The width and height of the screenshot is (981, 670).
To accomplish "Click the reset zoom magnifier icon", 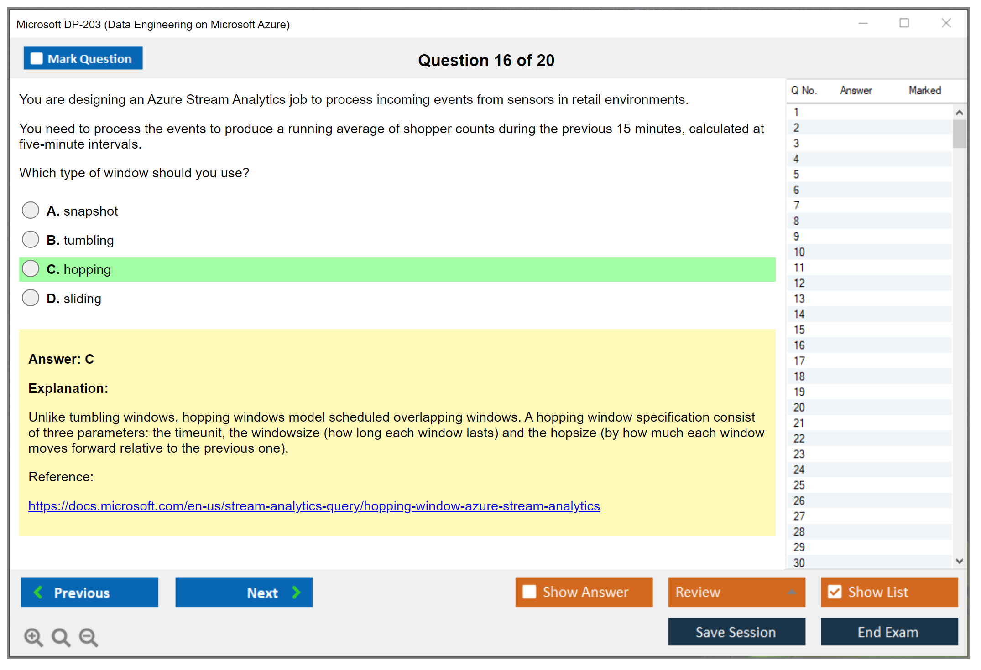I will [61, 637].
